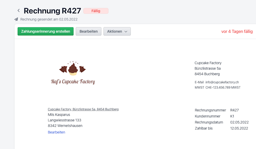
Task: Click the paper plane sent icon
Action: pos(16,19)
